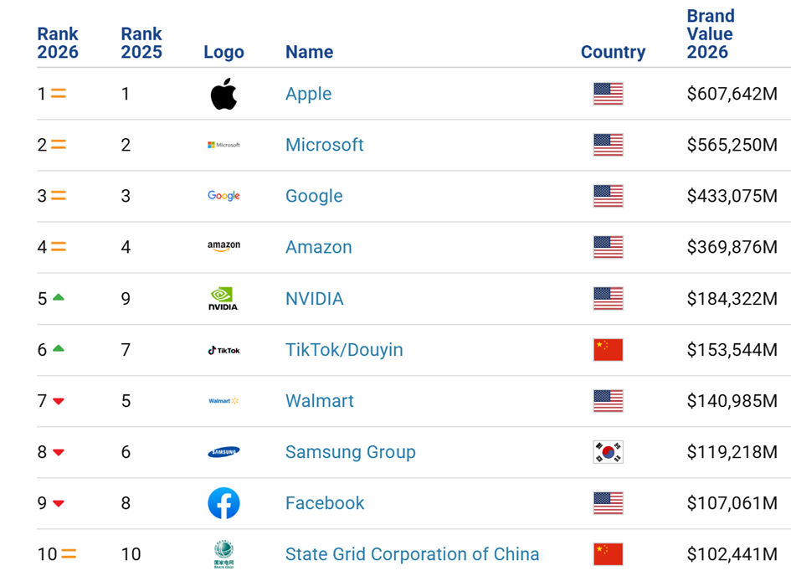This screenshot has height=576, width=791.
Task: Click the Amazon logo icon
Action: (x=223, y=247)
